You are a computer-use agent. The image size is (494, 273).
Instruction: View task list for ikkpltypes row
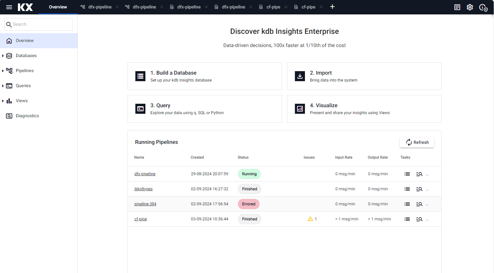407,189
